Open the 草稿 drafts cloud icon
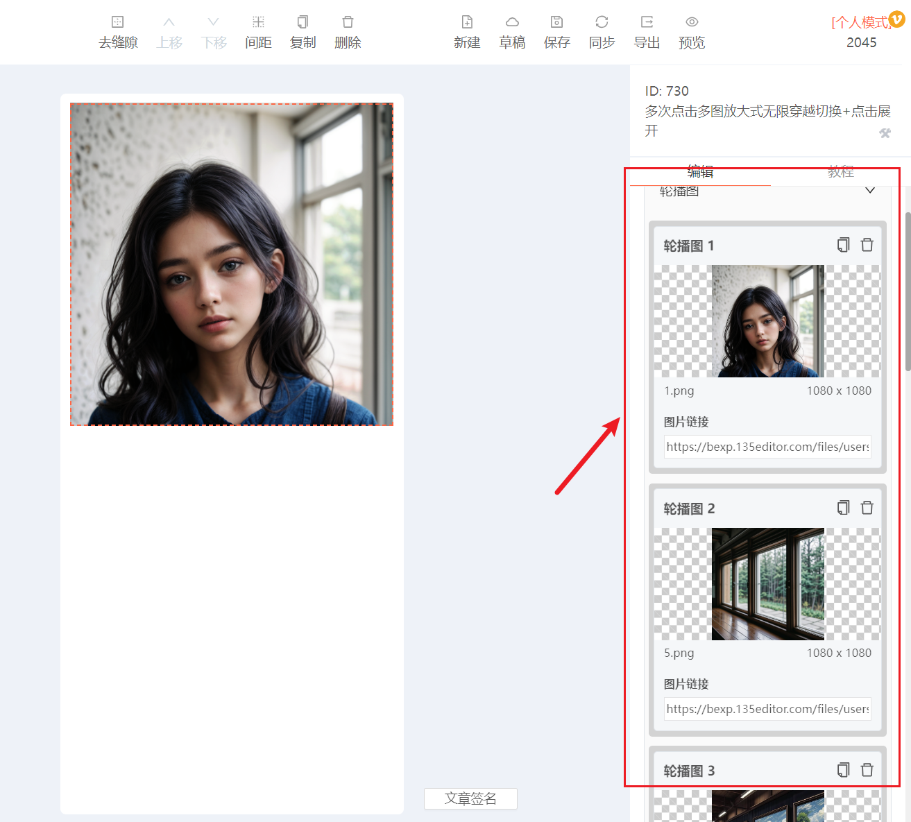Screen dimensions: 911x822 coord(512,22)
